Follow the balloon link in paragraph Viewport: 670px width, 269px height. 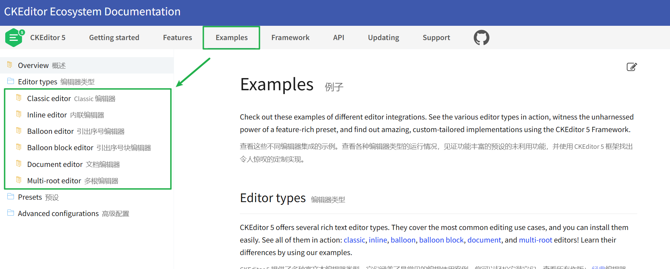403,240
